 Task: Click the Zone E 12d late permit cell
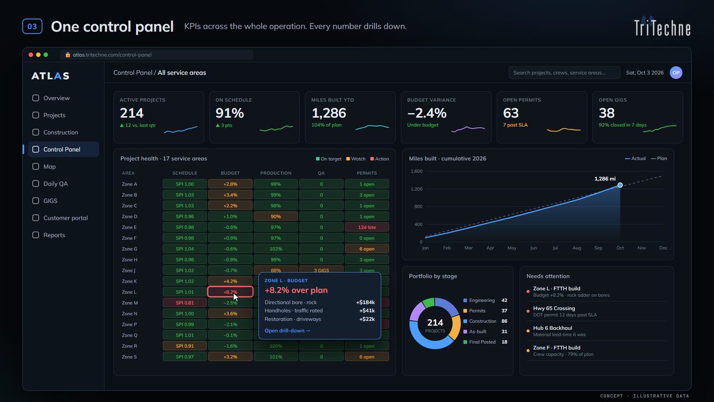(x=366, y=227)
